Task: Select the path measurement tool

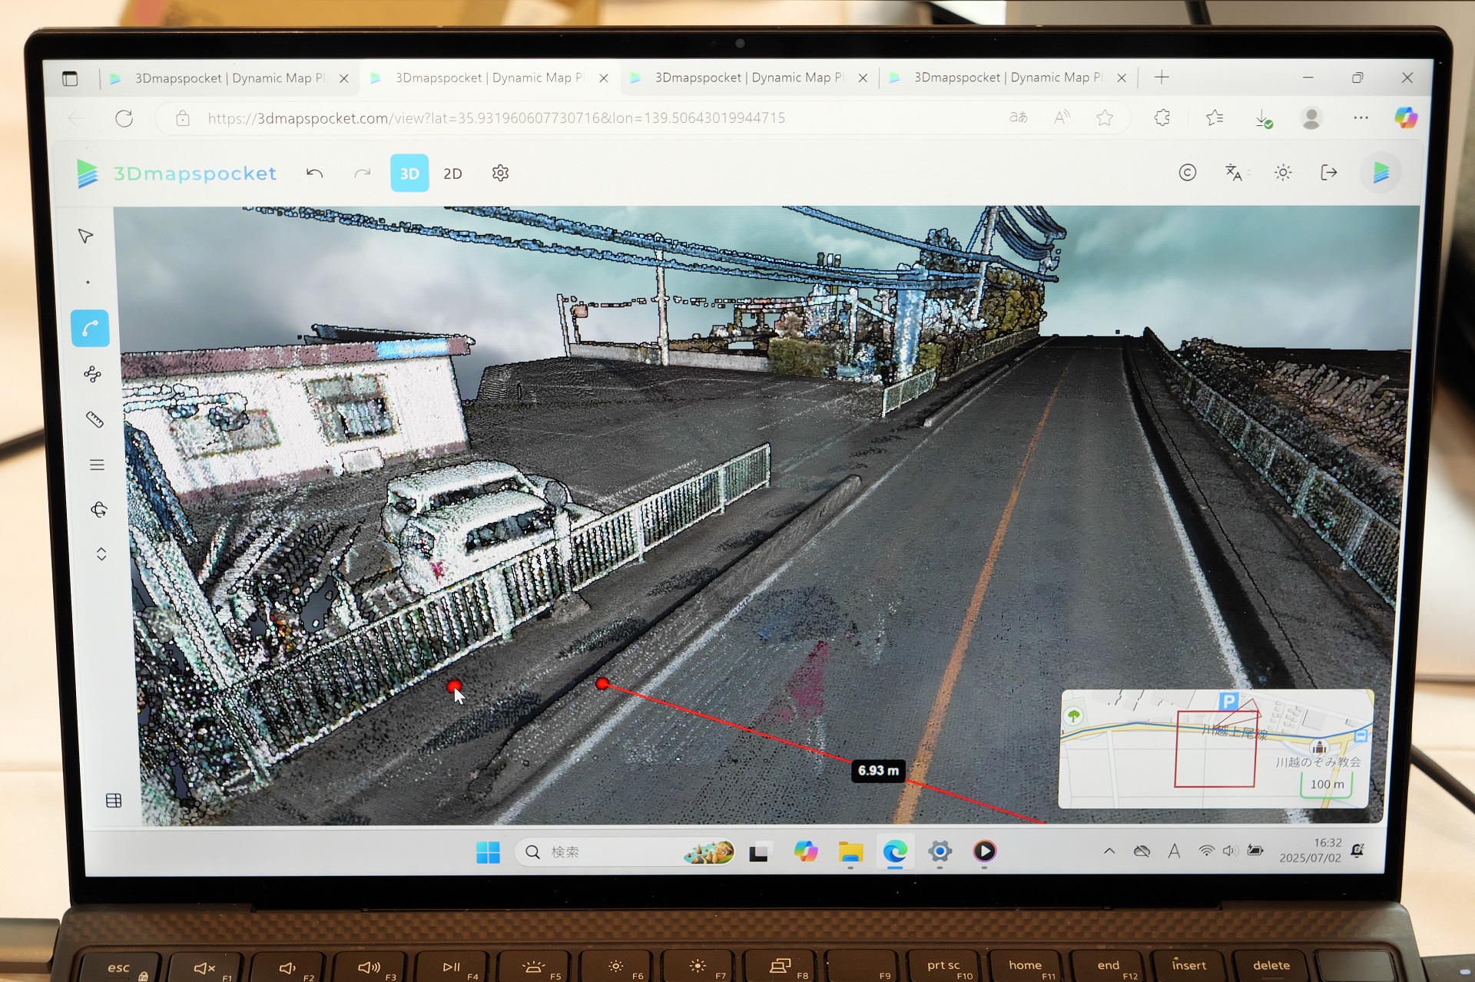Action: tap(90, 329)
